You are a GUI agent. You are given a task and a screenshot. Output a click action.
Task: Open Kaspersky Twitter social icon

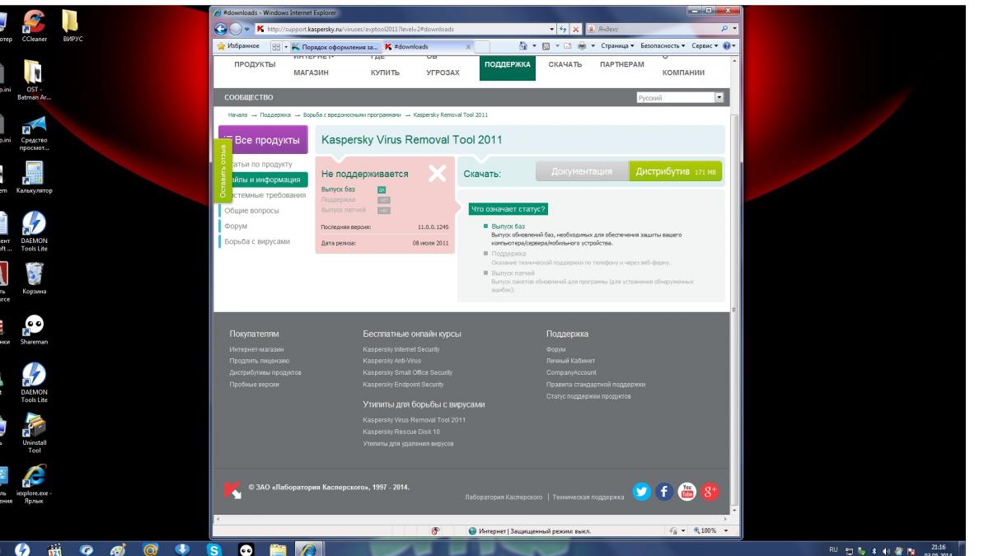[641, 491]
